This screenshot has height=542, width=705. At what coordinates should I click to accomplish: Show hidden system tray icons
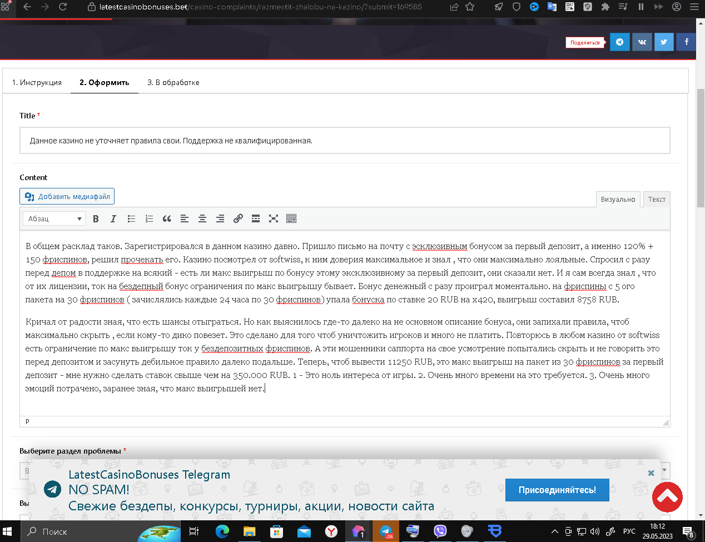[554, 531]
